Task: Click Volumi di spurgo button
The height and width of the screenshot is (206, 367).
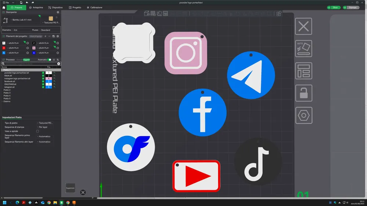Action: 36,36
